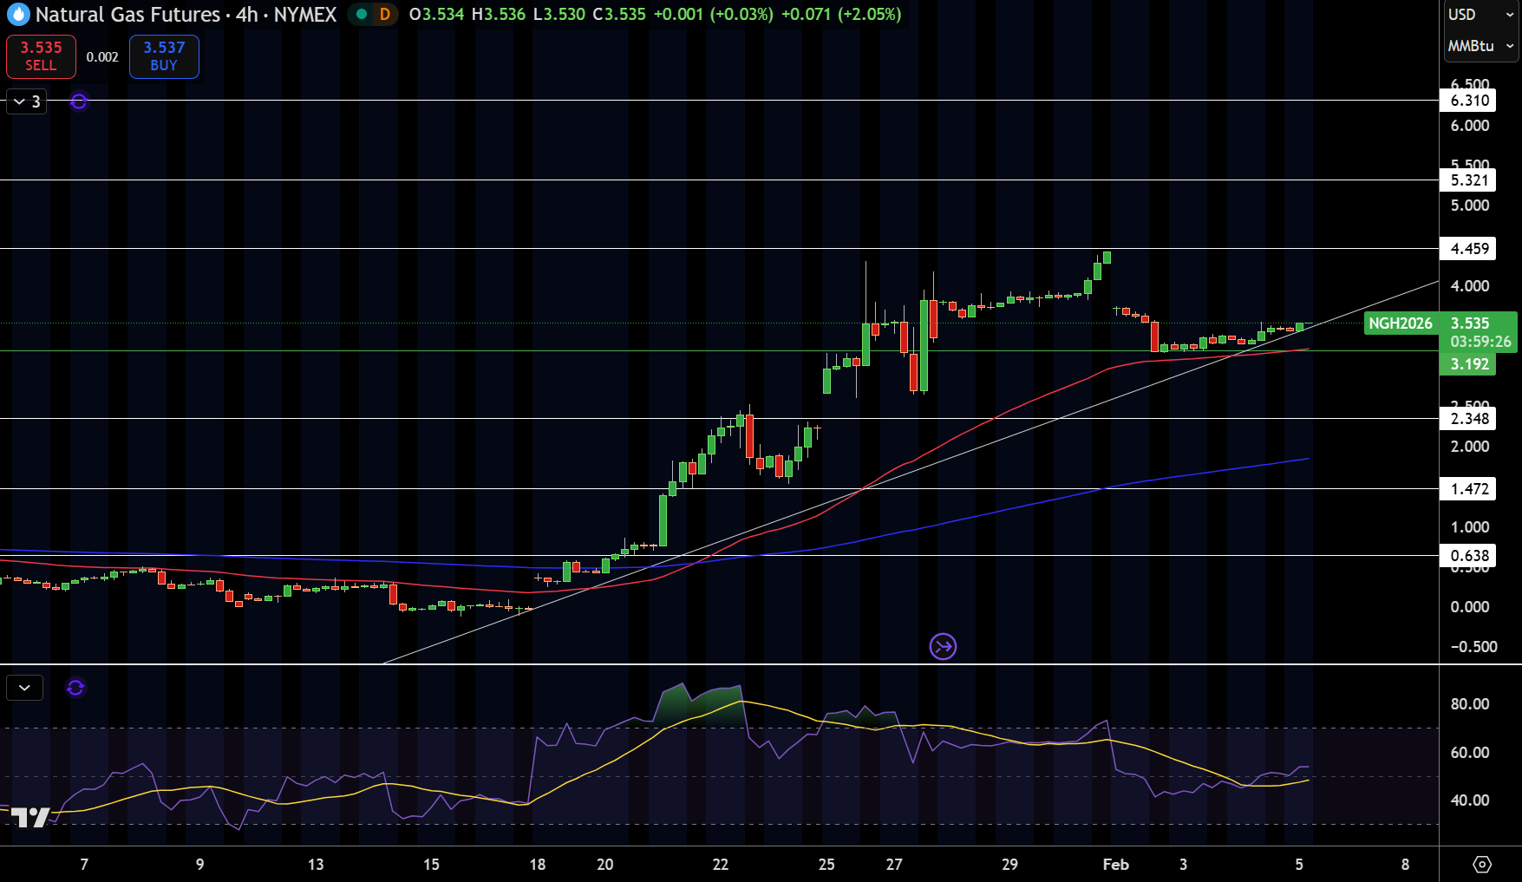Click the 1.472 horizontal line price label
The image size is (1522, 882).
tap(1467, 489)
